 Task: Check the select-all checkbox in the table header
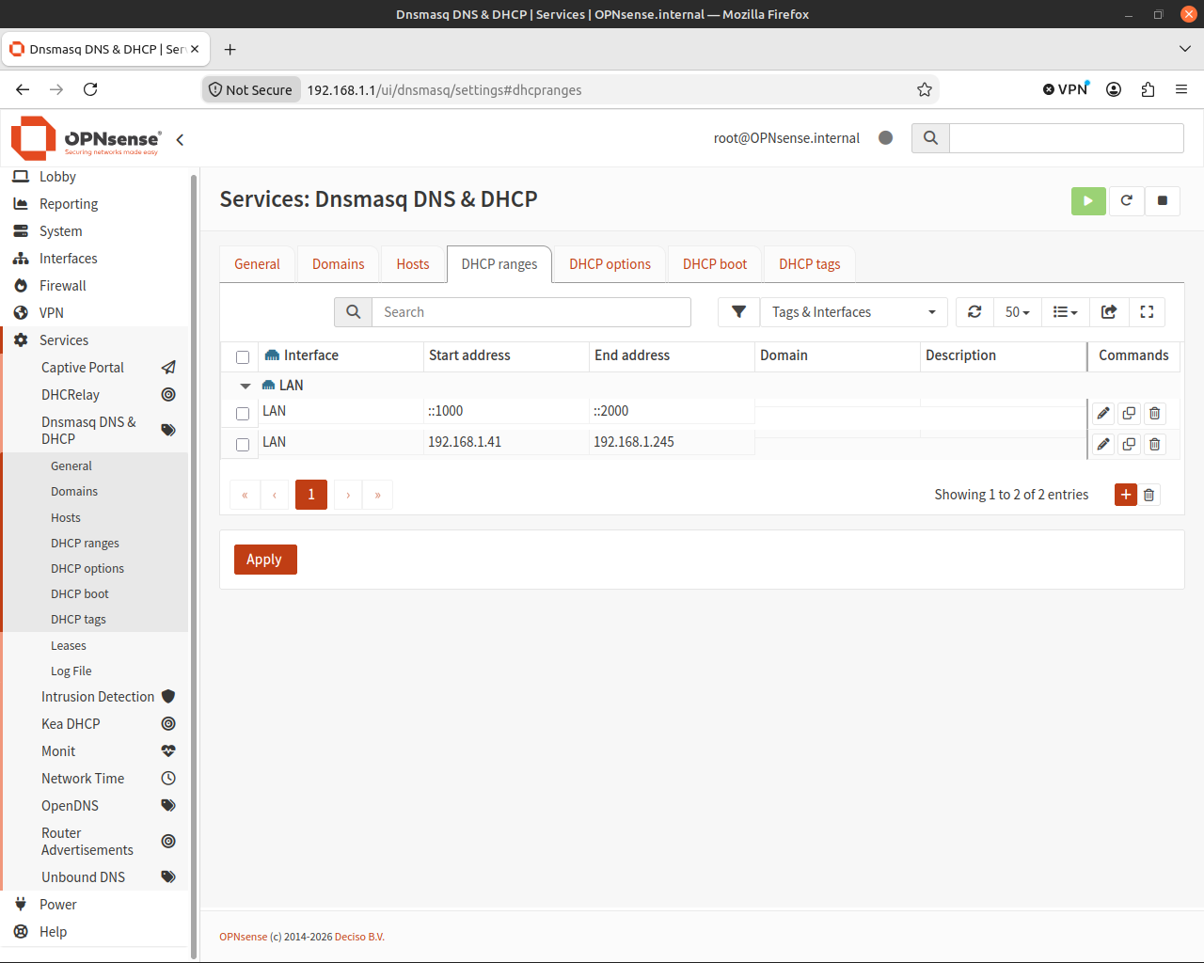243,357
